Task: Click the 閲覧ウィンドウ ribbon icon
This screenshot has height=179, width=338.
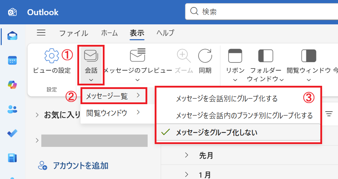Action: [x=309, y=55]
